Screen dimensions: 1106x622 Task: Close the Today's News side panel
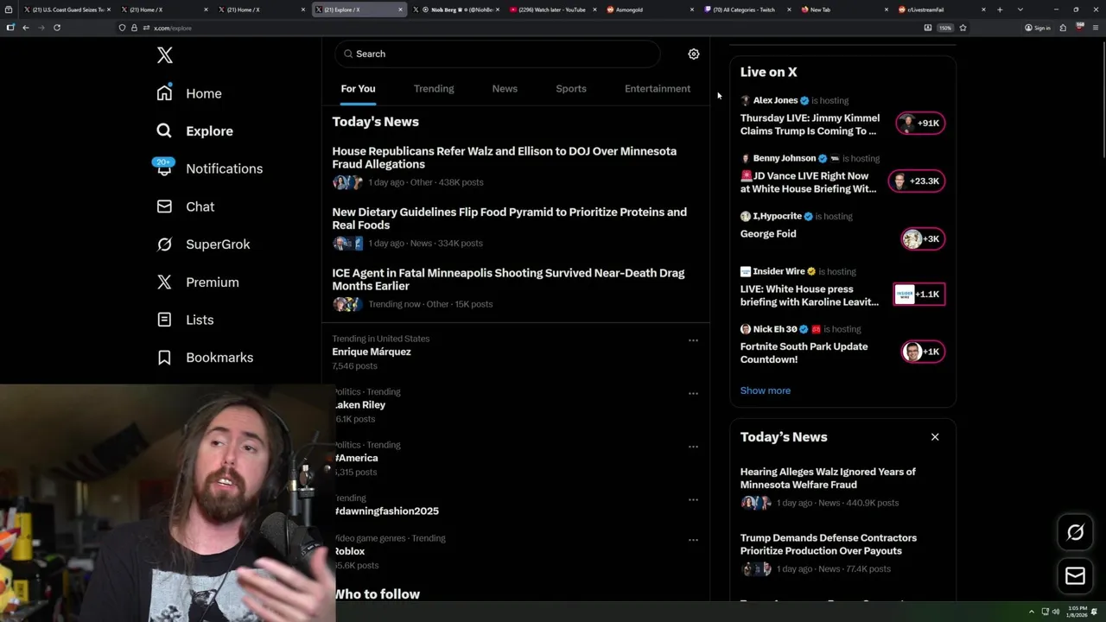pos(935,437)
